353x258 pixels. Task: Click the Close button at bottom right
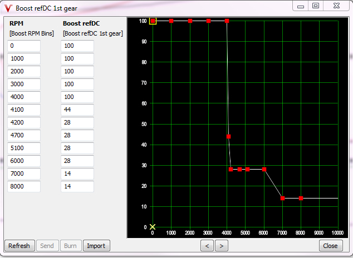point(330,246)
